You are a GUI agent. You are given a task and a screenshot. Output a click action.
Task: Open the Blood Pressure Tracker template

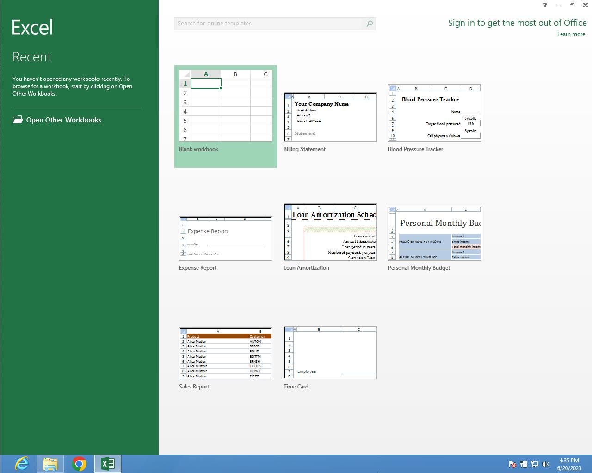(x=435, y=113)
